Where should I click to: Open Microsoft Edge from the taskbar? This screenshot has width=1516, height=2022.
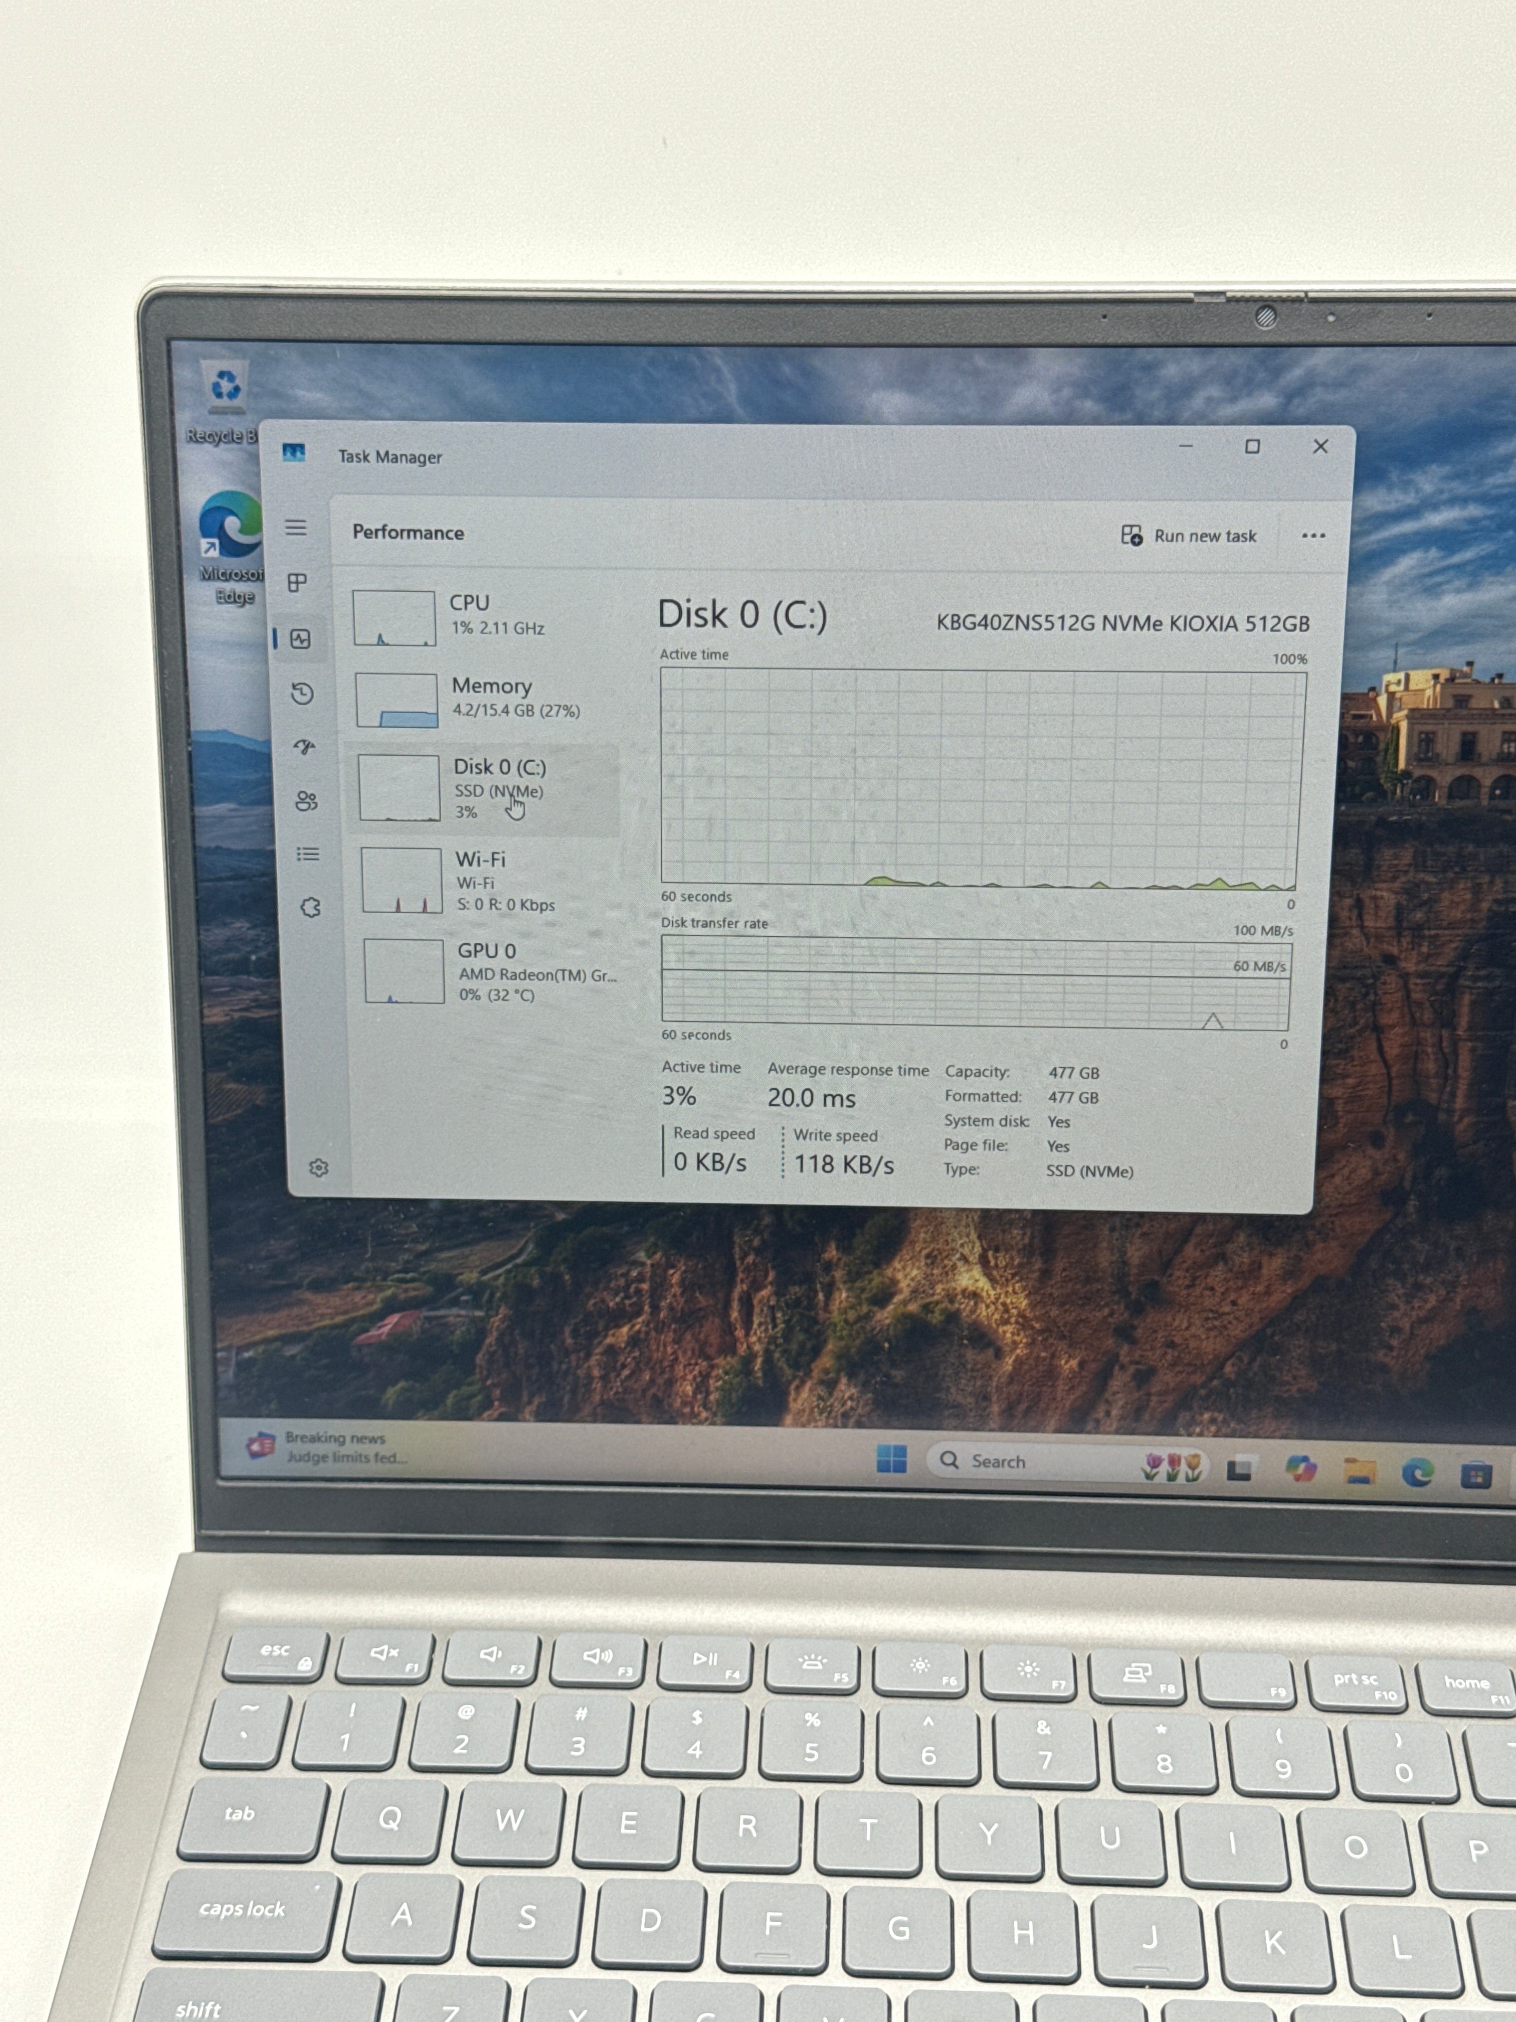1417,1473
